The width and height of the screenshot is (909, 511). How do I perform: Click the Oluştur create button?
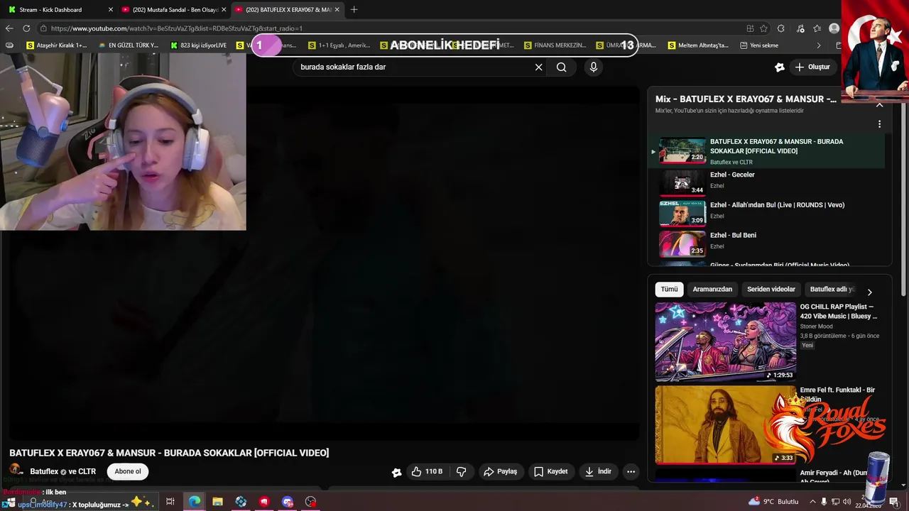[812, 67]
